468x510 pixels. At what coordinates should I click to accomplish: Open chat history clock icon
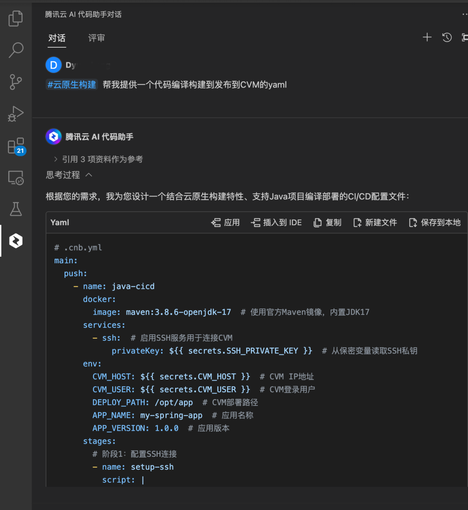coord(447,37)
